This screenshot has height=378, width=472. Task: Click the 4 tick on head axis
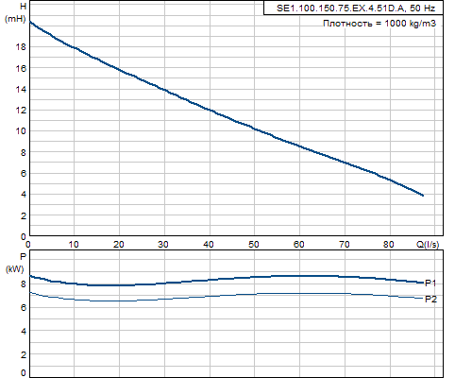coord(24,195)
